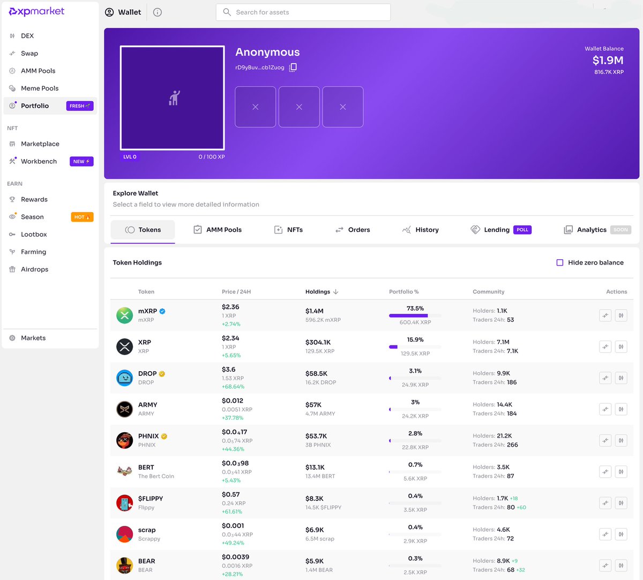Open the Analytics tab
Image resolution: width=643 pixels, height=580 pixels.
[597, 230]
